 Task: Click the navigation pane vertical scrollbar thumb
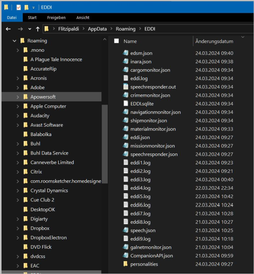point(105,144)
